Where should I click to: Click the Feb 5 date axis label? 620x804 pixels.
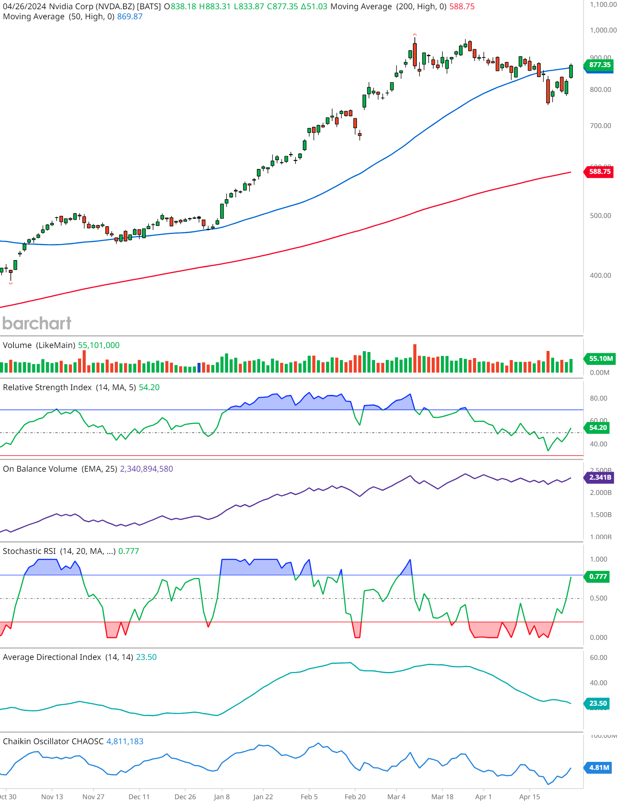click(309, 797)
